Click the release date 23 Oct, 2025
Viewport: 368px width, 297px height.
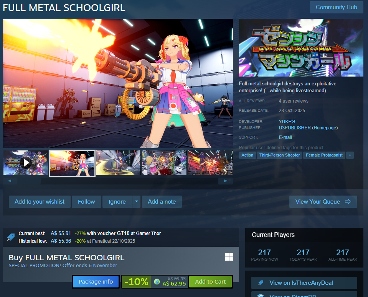[x=292, y=111]
